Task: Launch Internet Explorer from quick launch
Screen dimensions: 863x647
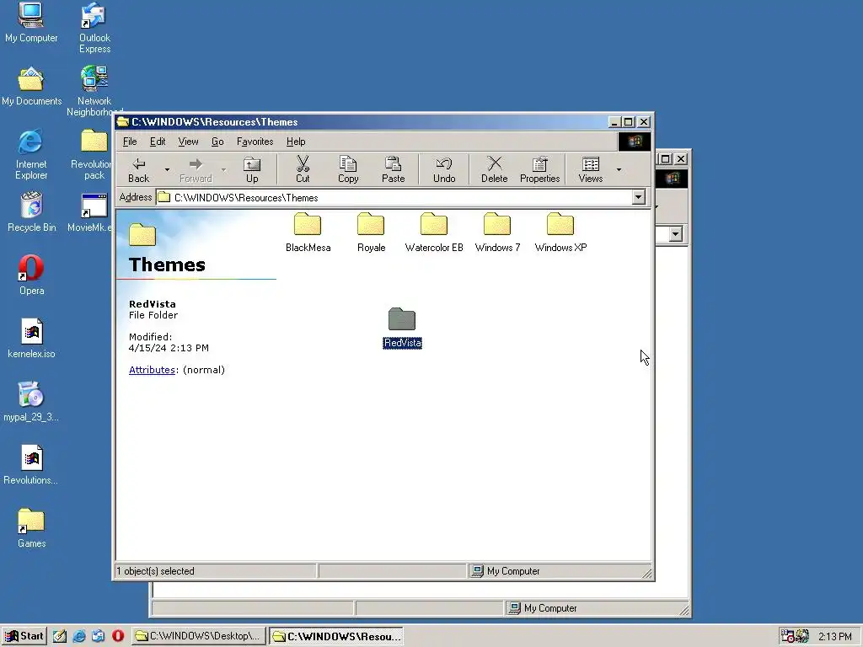Action: pos(79,636)
